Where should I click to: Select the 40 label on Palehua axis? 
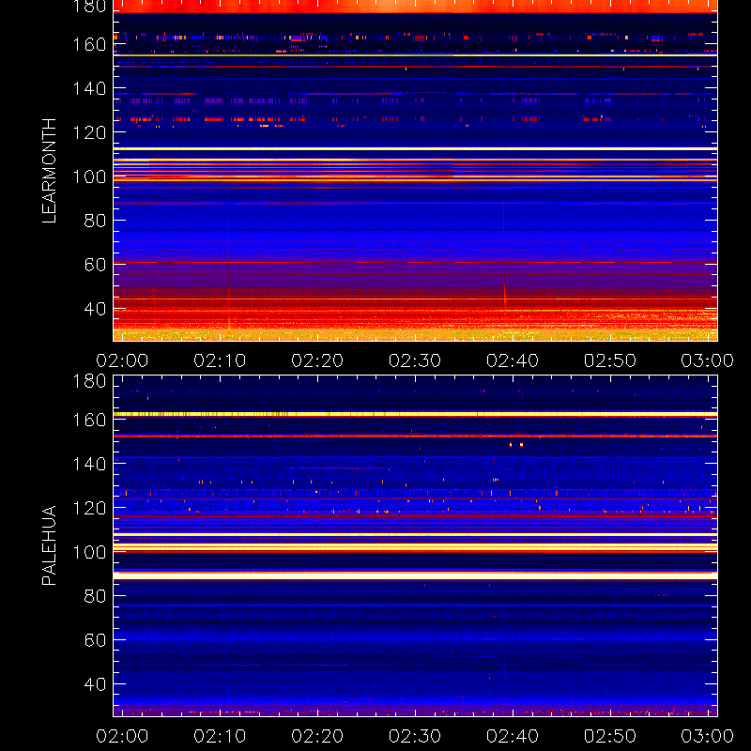(x=95, y=684)
